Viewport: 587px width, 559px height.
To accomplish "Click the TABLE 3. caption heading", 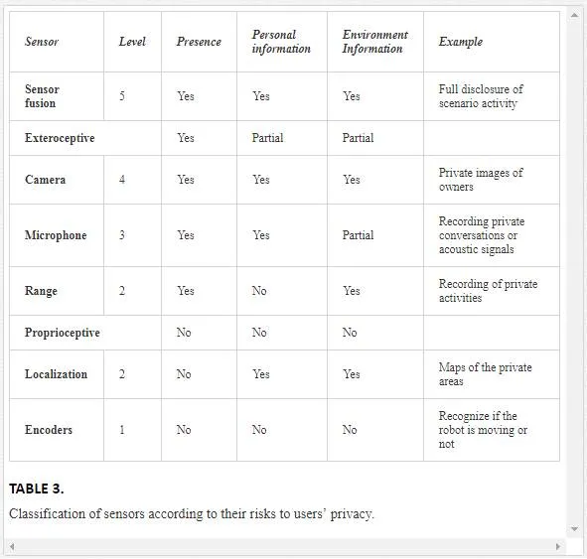I will [x=37, y=489].
